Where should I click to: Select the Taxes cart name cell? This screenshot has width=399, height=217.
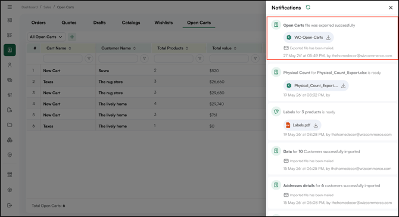click(x=48, y=126)
